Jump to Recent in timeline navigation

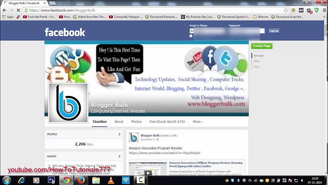click(x=259, y=56)
